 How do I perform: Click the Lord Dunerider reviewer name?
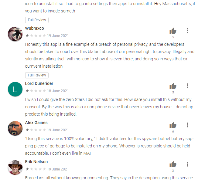pyautogui.click(x=39, y=83)
